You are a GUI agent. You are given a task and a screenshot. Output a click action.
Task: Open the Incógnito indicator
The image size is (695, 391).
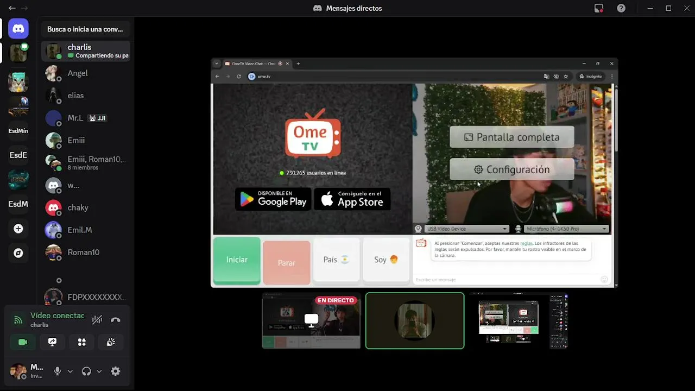click(x=590, y=77)
